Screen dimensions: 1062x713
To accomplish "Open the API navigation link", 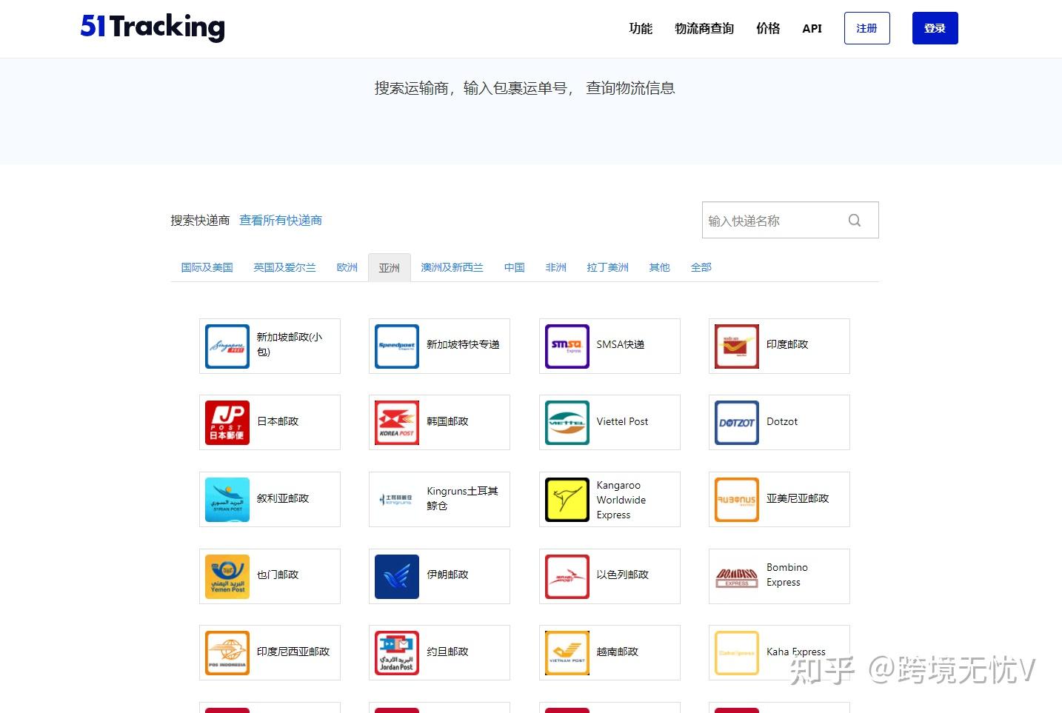I will [x=812, y=28].
